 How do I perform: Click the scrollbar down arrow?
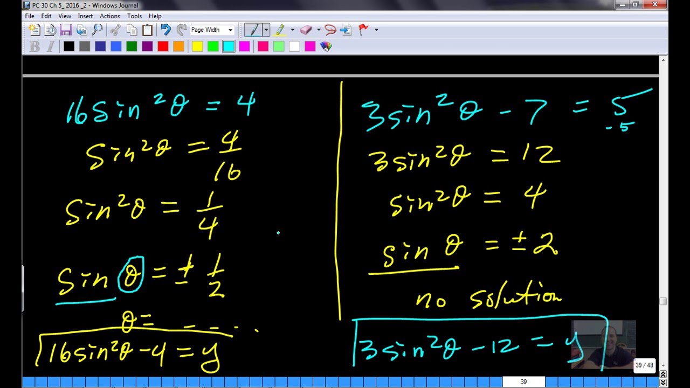663,366
